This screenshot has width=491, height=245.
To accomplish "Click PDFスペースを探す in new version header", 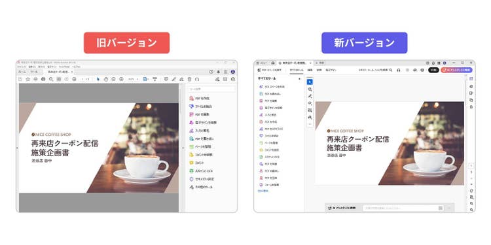I will (x=269, y=71).
